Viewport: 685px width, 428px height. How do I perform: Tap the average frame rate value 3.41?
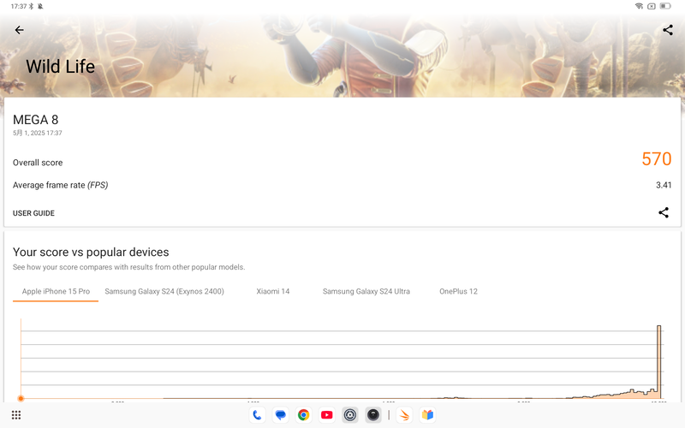tap(663, 185)
